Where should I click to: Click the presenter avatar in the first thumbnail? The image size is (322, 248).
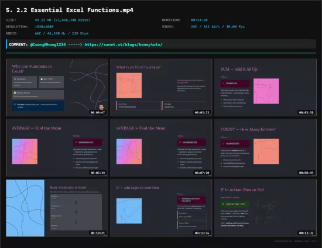click(x=101, y=107)
